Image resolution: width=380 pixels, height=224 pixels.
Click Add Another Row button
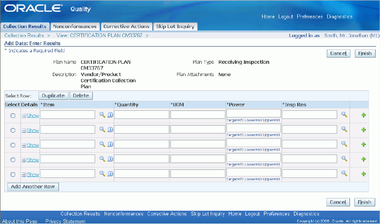[33, 186]
